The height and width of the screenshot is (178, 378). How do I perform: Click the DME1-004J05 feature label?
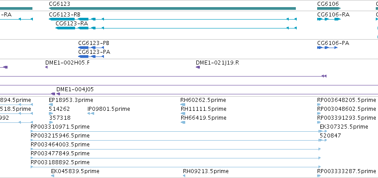click(75, 89)
